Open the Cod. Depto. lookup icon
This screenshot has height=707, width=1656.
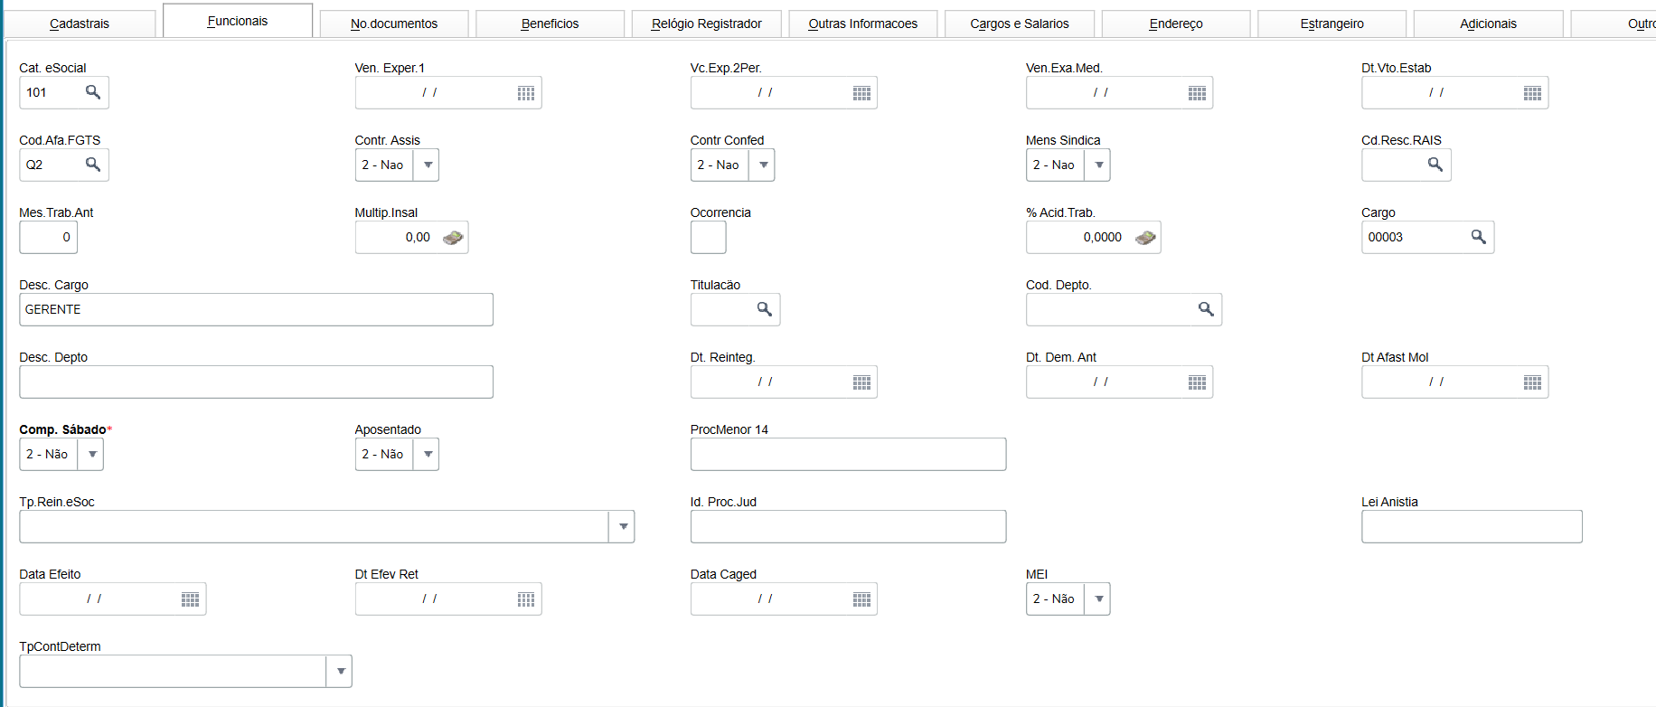[1206, 309]
